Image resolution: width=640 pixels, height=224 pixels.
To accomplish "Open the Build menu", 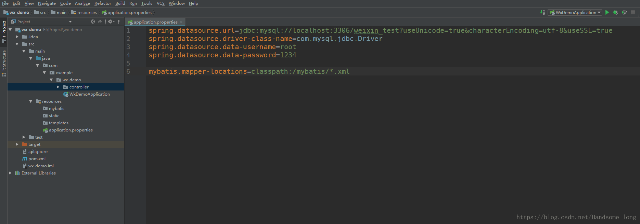I will click(x=120, y=3).
